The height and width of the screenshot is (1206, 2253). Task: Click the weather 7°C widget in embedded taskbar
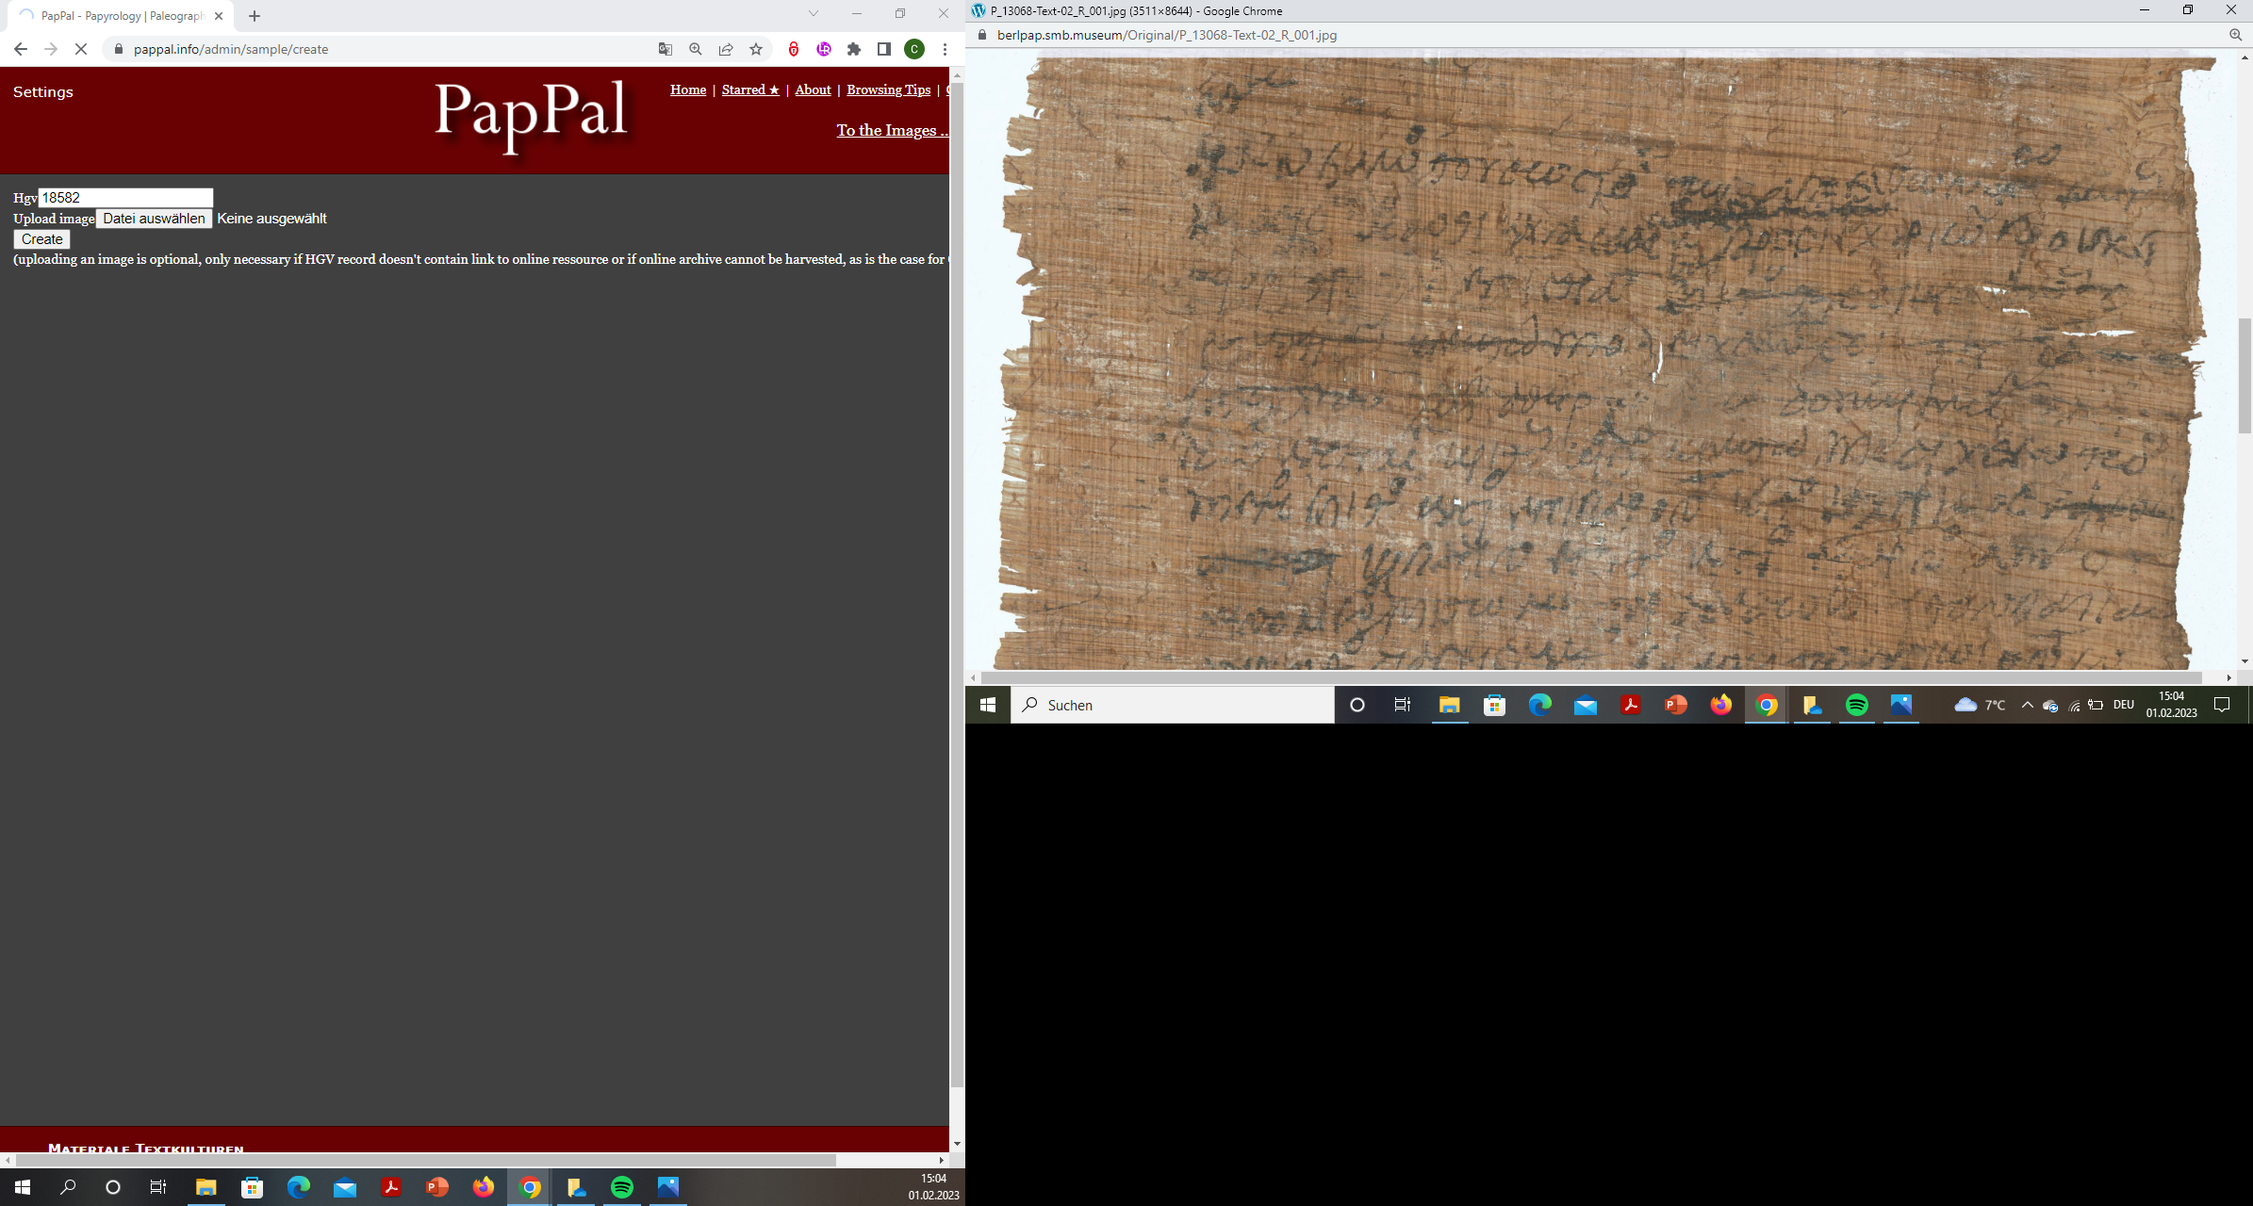1980,705
